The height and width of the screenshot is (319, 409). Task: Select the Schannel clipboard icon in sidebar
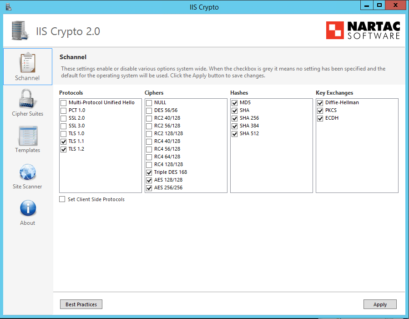27,63
